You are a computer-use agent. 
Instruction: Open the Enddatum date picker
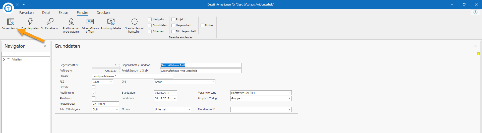click(175, 98)
